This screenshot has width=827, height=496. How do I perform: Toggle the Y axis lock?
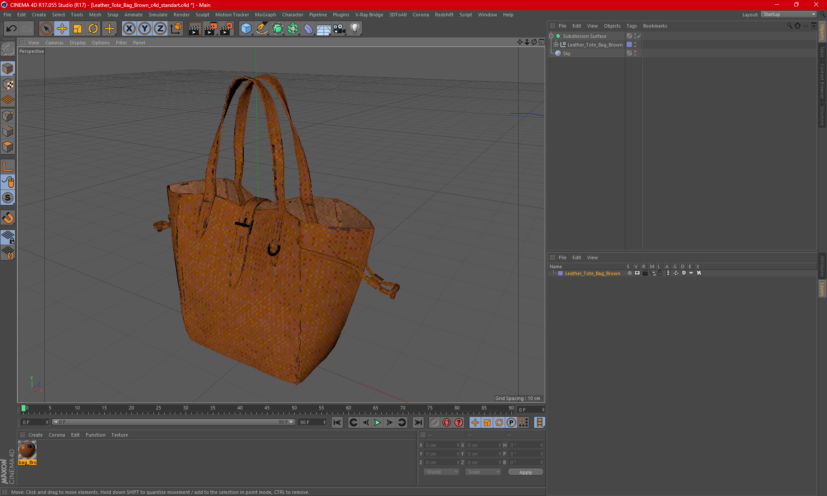(x=145, y=28)
